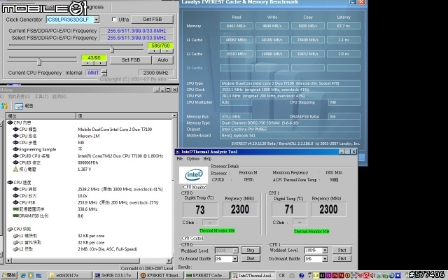The image size is (448, 280).
Task: Select the CPU 類型 row icon
Action: [15, 129]
